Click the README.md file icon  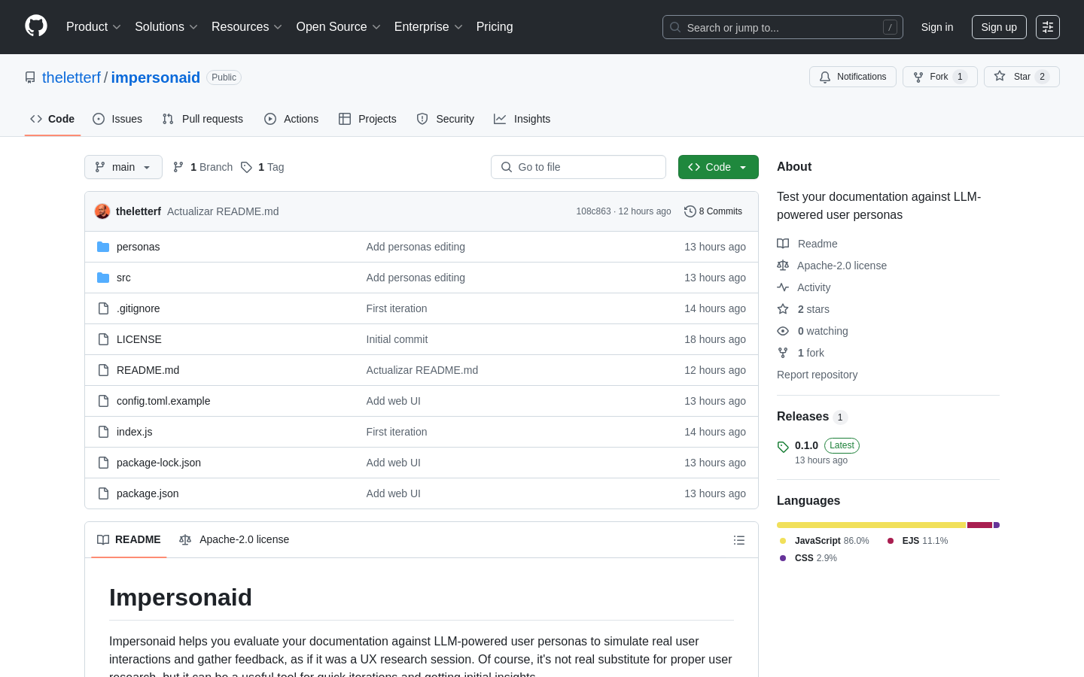coord(103,370)
